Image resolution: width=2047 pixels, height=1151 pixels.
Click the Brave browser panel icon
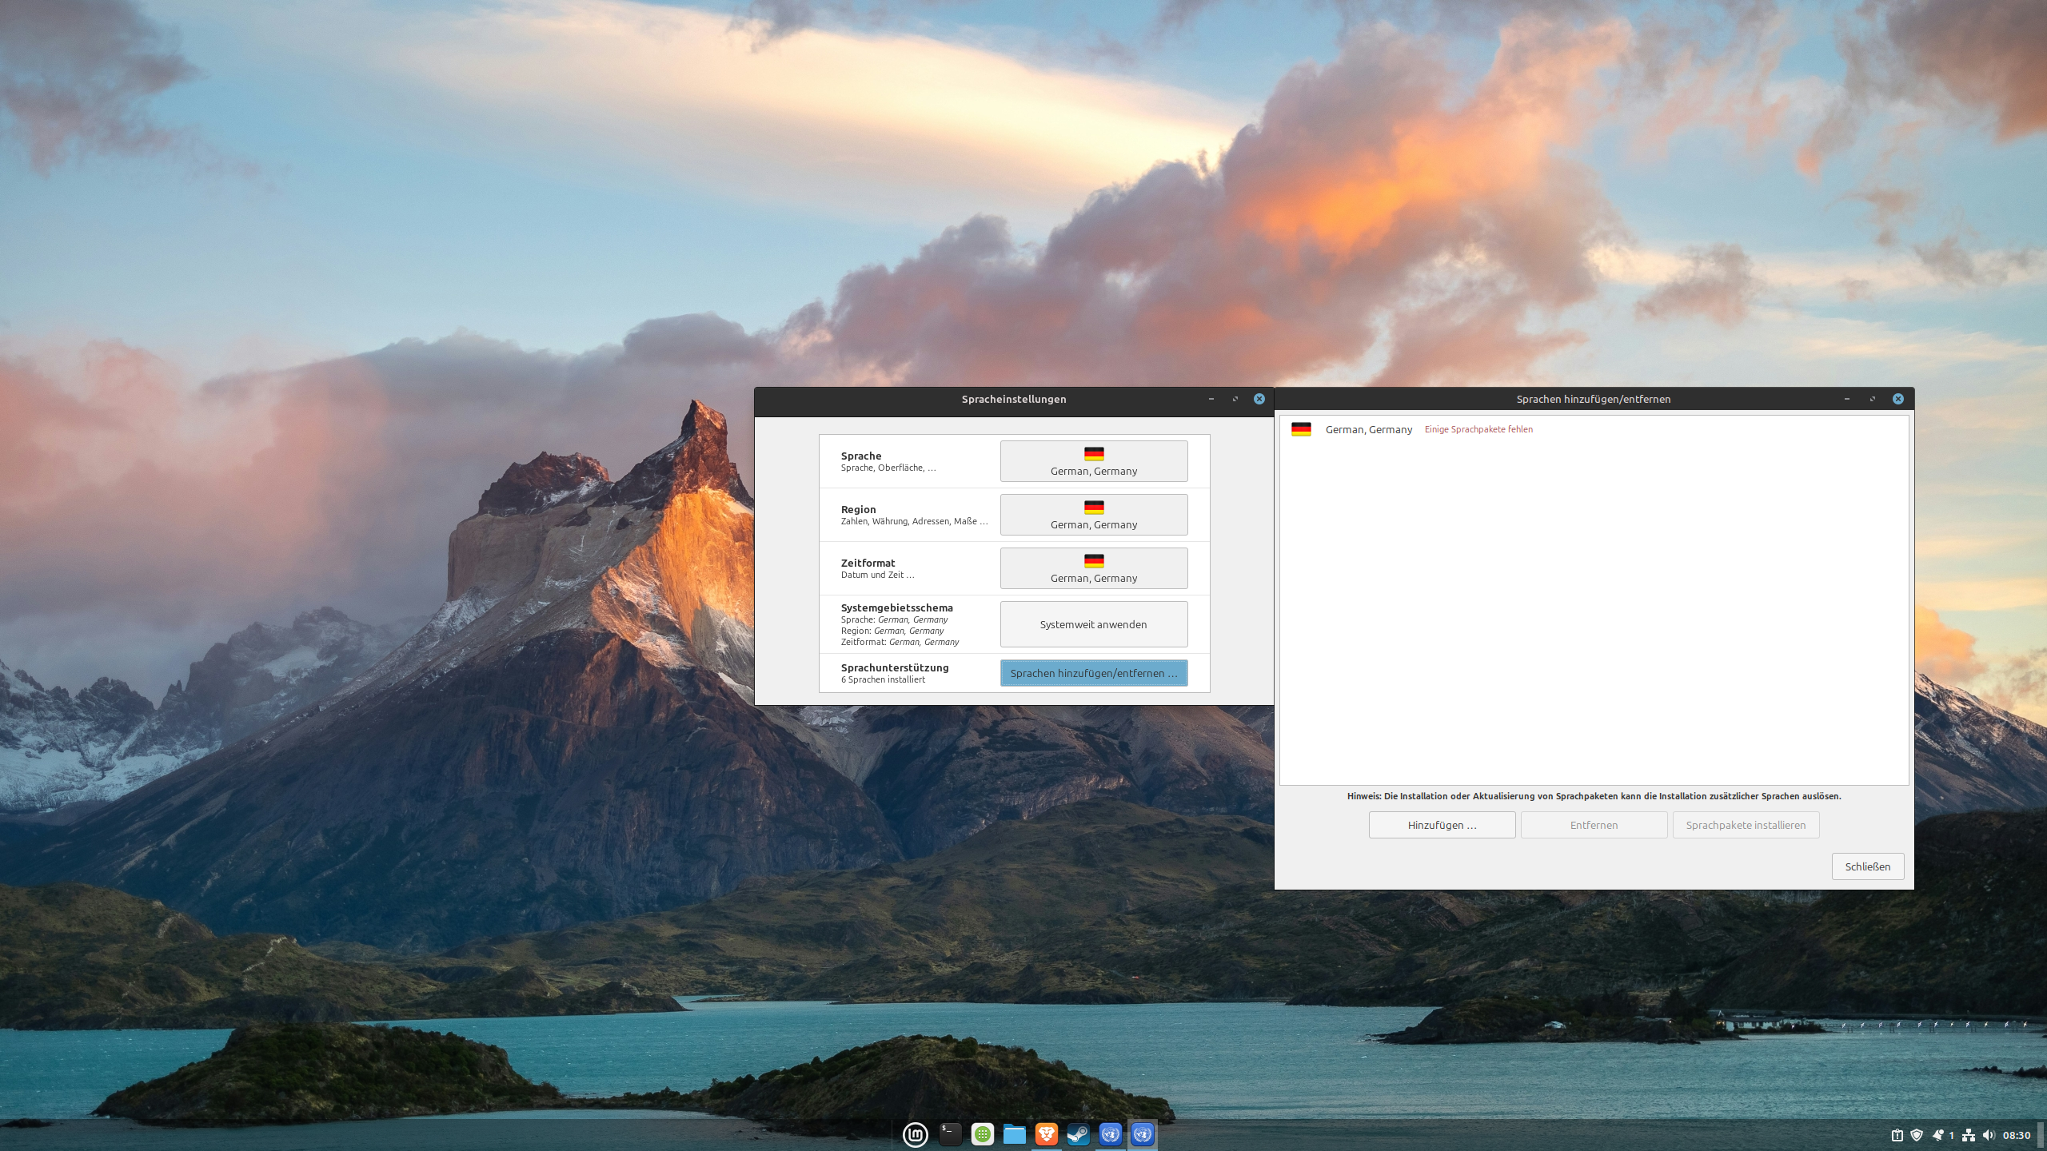(x=1046, y=1134)
